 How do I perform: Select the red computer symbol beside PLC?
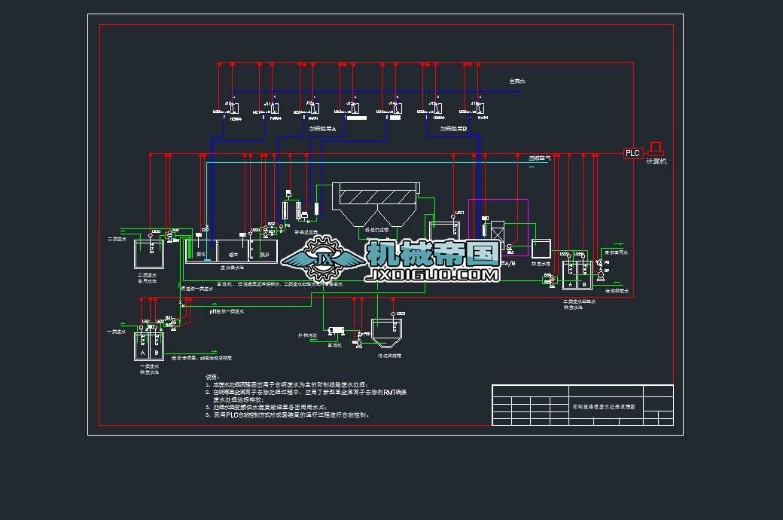(656, 149)
